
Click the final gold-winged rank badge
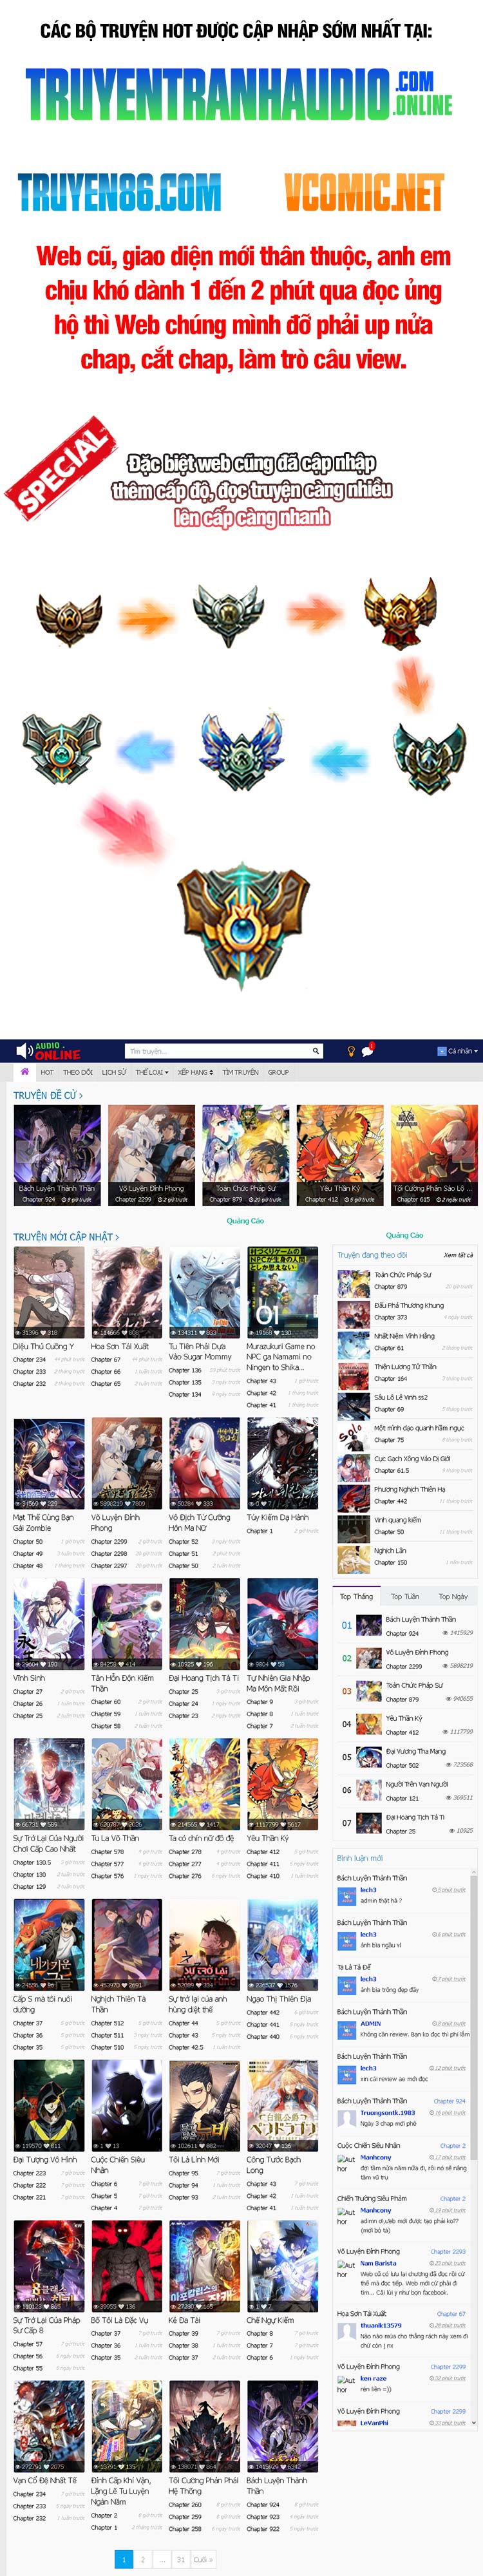click(x=242, y=922)
